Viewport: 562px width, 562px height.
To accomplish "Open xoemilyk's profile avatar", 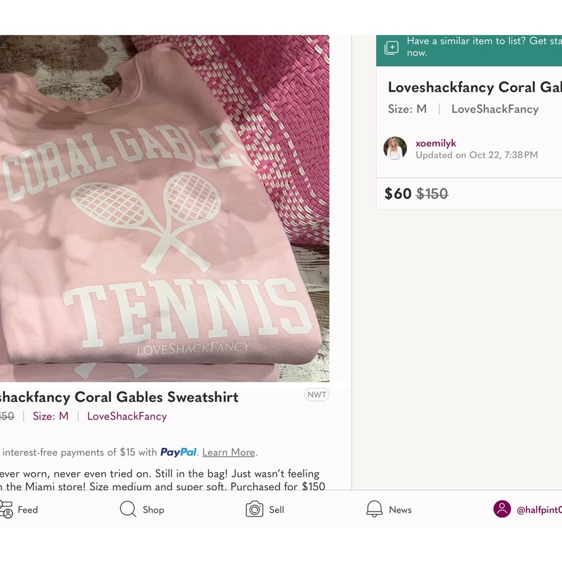I will pos(395,148).
